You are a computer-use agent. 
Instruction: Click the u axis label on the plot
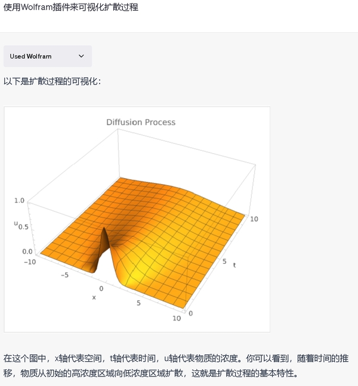click(16, 223)
